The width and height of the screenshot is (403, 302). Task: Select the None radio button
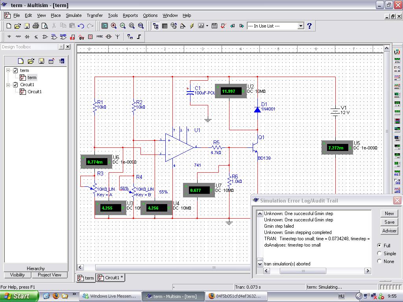[x=379, y=261]
